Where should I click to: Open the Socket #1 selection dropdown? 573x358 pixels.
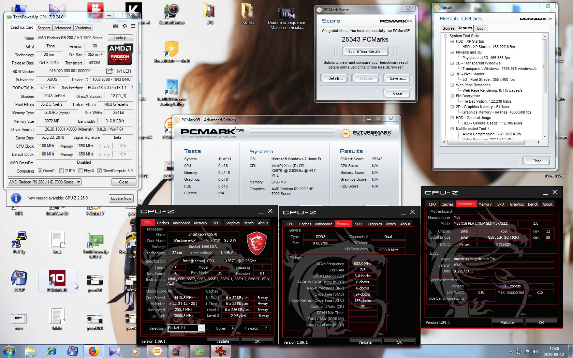click(186, 328)
